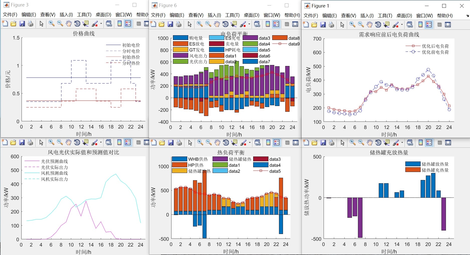The width and height of the screenshot is (470, 255).
Task: Select Zoom In tool in Figure 6 toolbar
Action: pos(200,24)
